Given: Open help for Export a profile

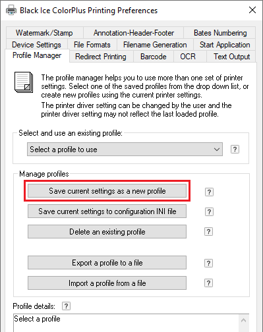Looking at the screenshot, I should [x=209, y=263].
